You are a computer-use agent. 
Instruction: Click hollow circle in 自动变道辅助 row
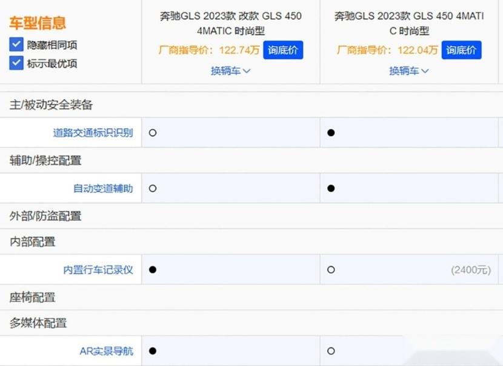[x=153, y=188]
